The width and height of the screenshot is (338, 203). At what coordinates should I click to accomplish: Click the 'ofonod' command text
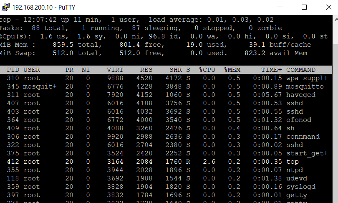pyautogui.click(x=298, y=120)
